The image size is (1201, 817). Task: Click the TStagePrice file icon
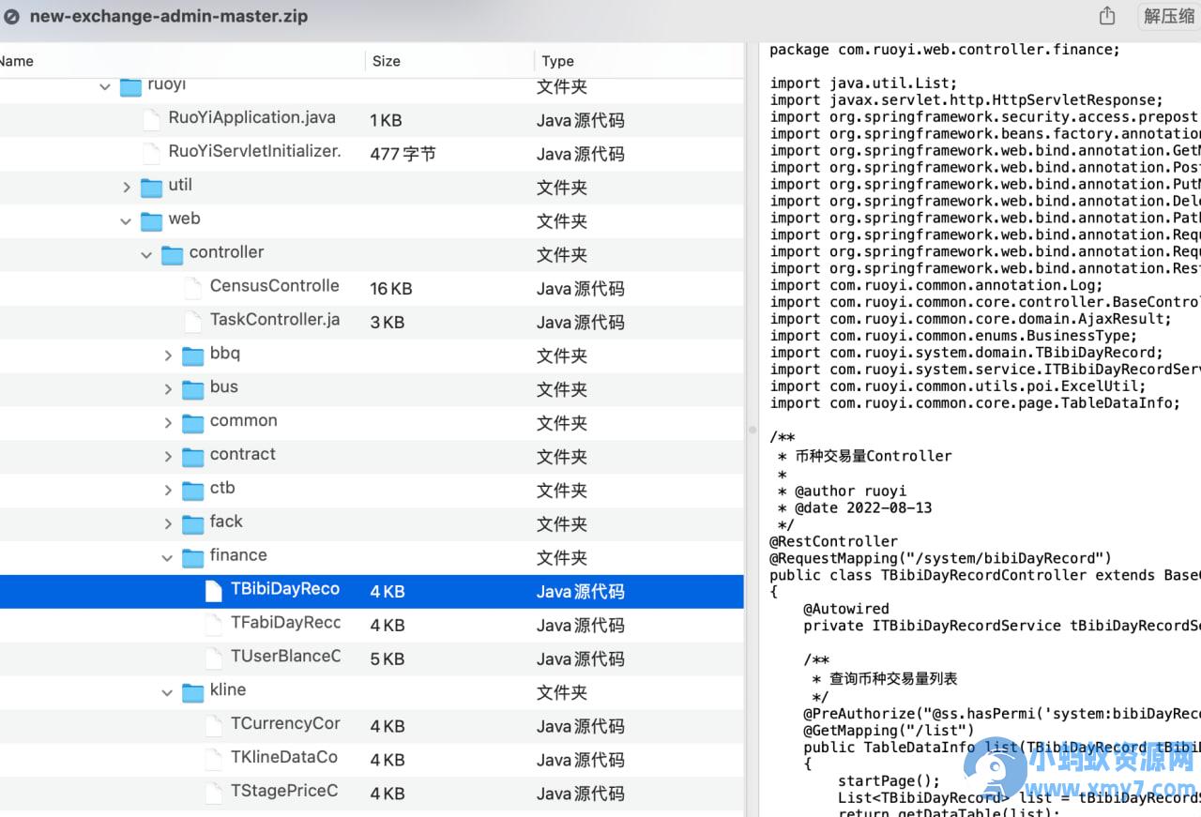click(x=214, y=794)
